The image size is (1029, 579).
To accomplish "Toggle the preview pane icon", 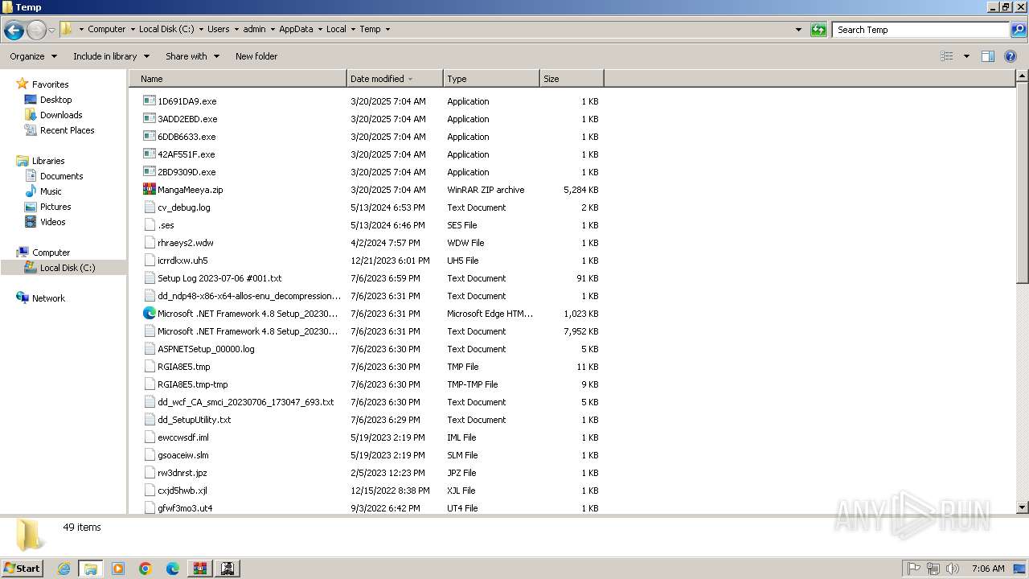I will point(988,56).
